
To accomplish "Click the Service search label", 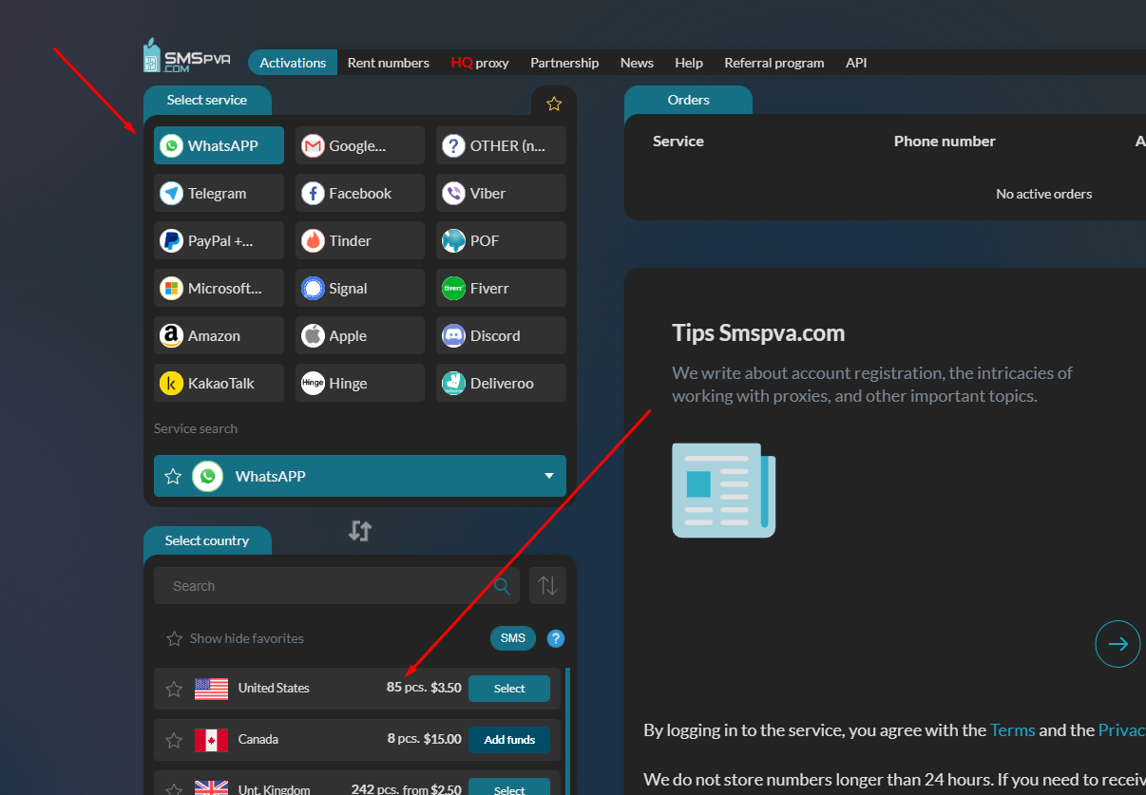I will (196, 428).
